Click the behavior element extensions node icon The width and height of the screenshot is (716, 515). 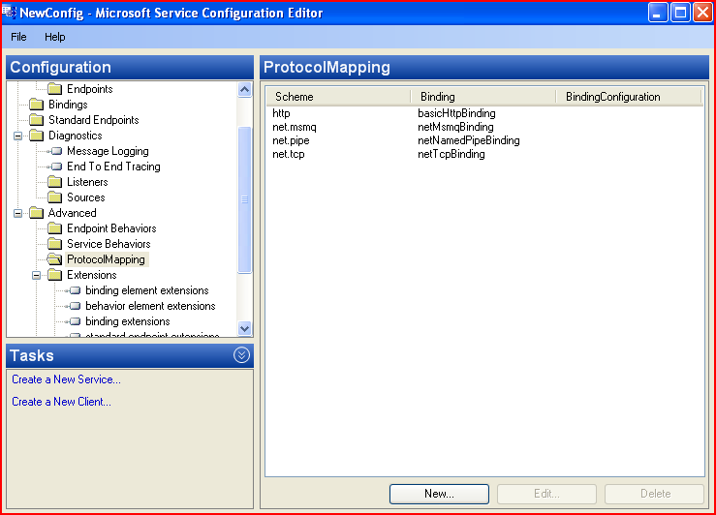[74, 306]
